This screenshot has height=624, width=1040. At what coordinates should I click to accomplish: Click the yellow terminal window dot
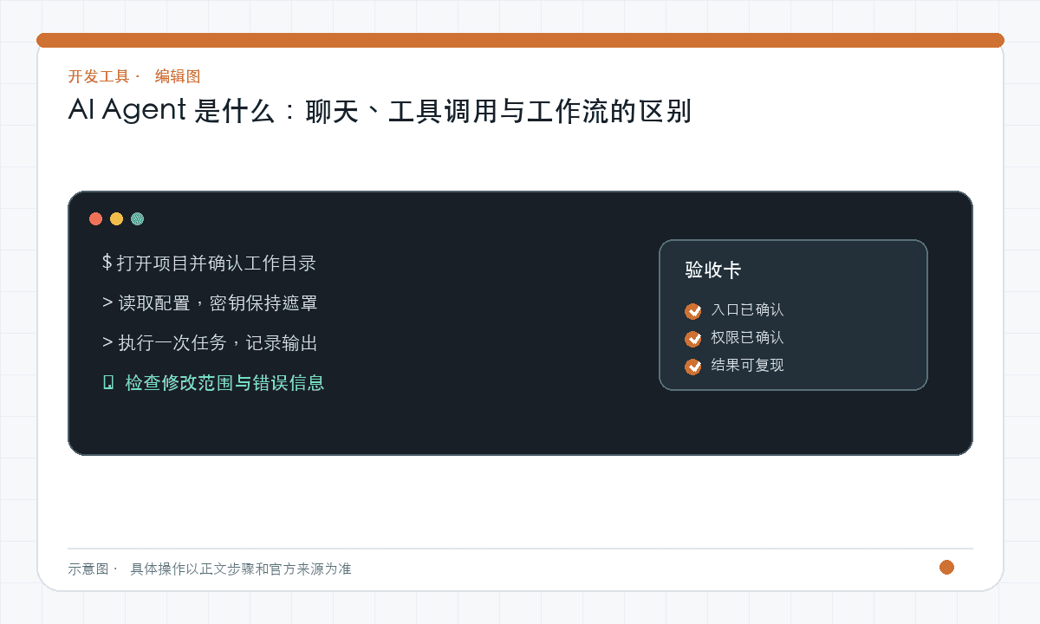coord(117,218)
